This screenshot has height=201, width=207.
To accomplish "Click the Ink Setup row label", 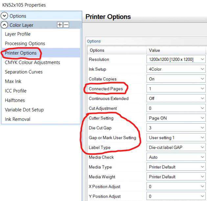I will [x=98, y=69].
